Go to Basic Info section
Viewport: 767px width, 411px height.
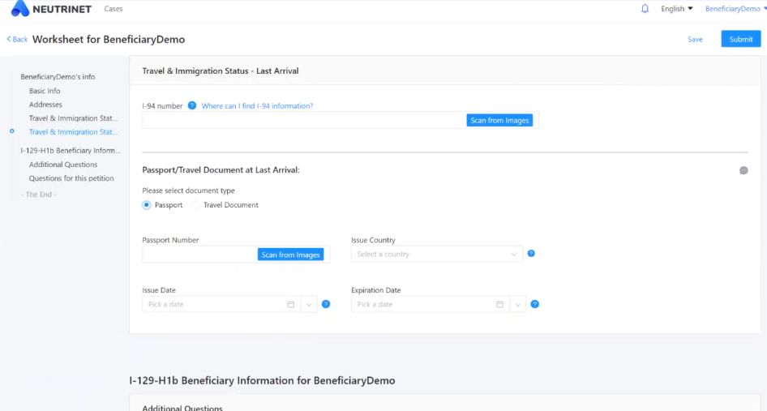pos(45,91)
